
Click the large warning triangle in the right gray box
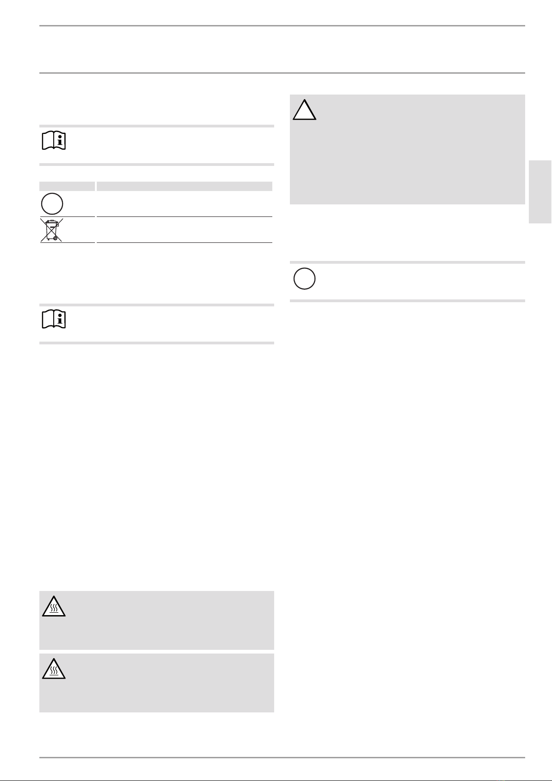[305, 110]
